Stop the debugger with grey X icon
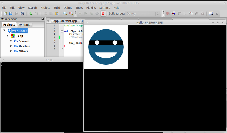Image resolution: width=227 pixels, height=133 pixels. click(x=202, y=14)
